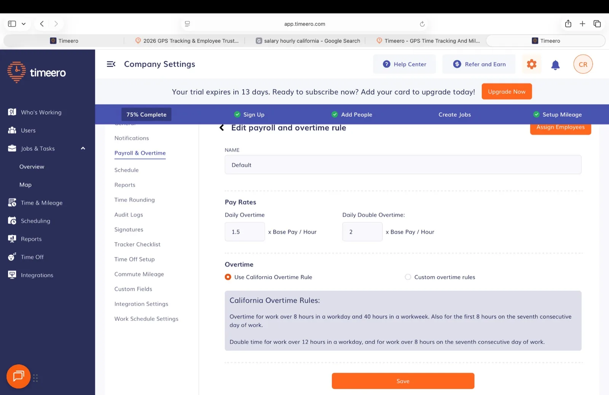The width and height of the screenshot is (609, 395).
Task: Open Safari tab overview icon
Action: (597, 24)
